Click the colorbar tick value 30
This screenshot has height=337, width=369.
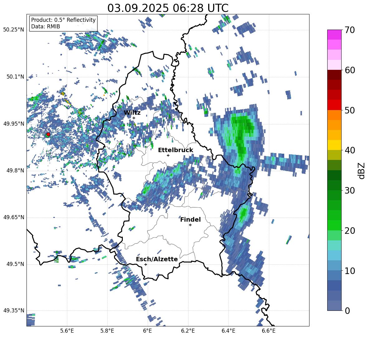[x=350, y=190]
